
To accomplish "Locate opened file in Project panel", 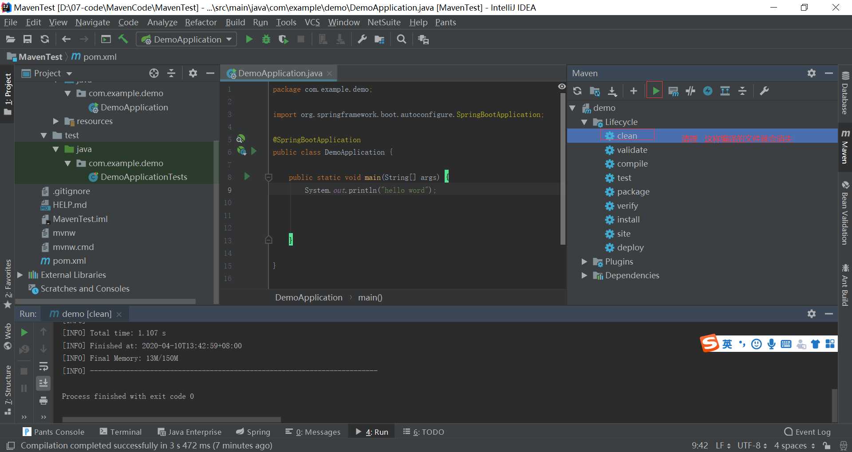I will [154, 73].
